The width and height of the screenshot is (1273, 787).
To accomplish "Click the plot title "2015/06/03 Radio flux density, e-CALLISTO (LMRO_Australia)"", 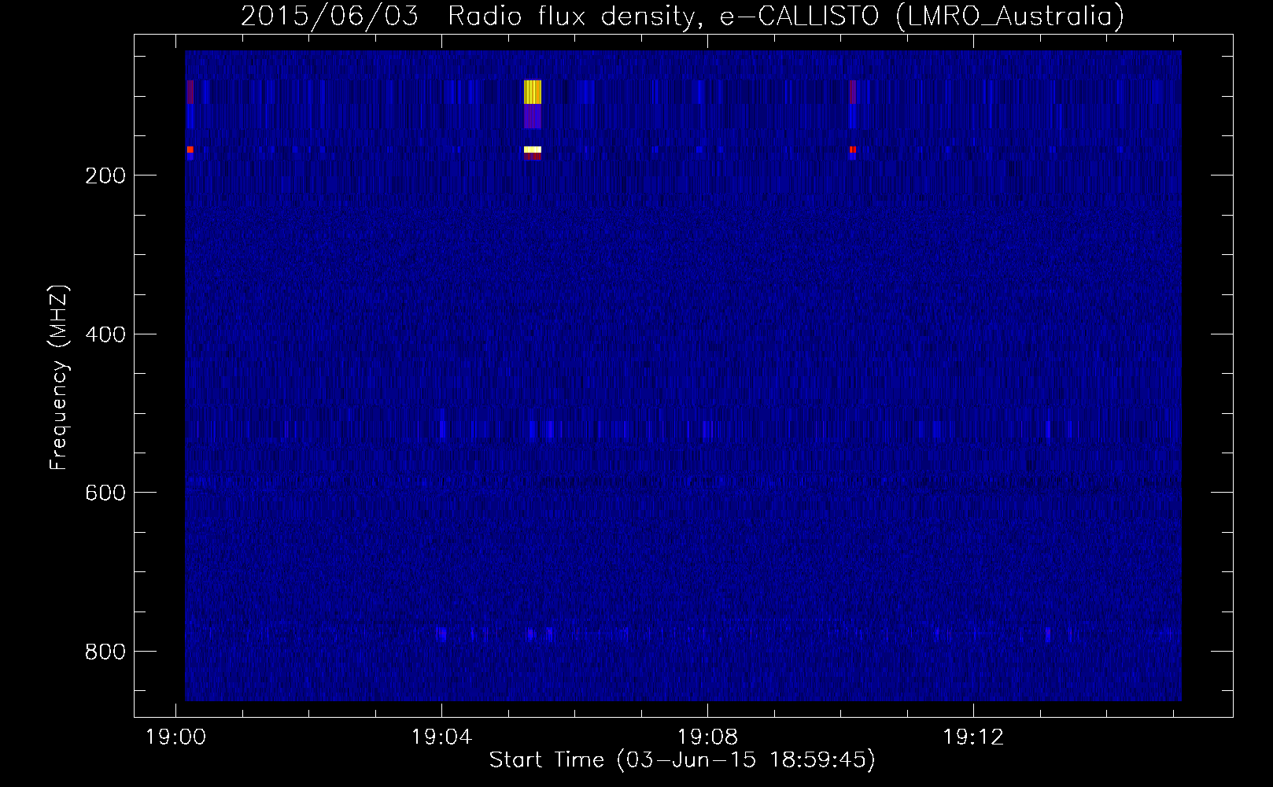I will point(682,16).
